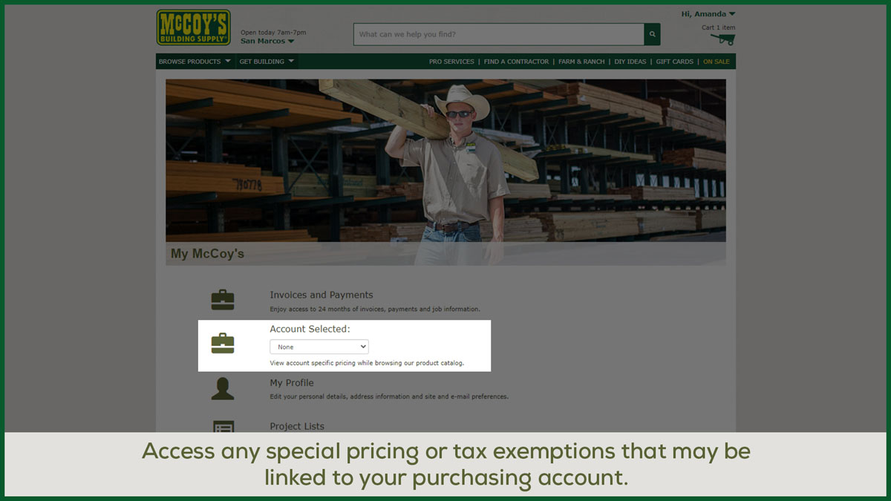Open the Invoices and Payments heading
This screenshot has height=501, width=891.
coord(321,295)
